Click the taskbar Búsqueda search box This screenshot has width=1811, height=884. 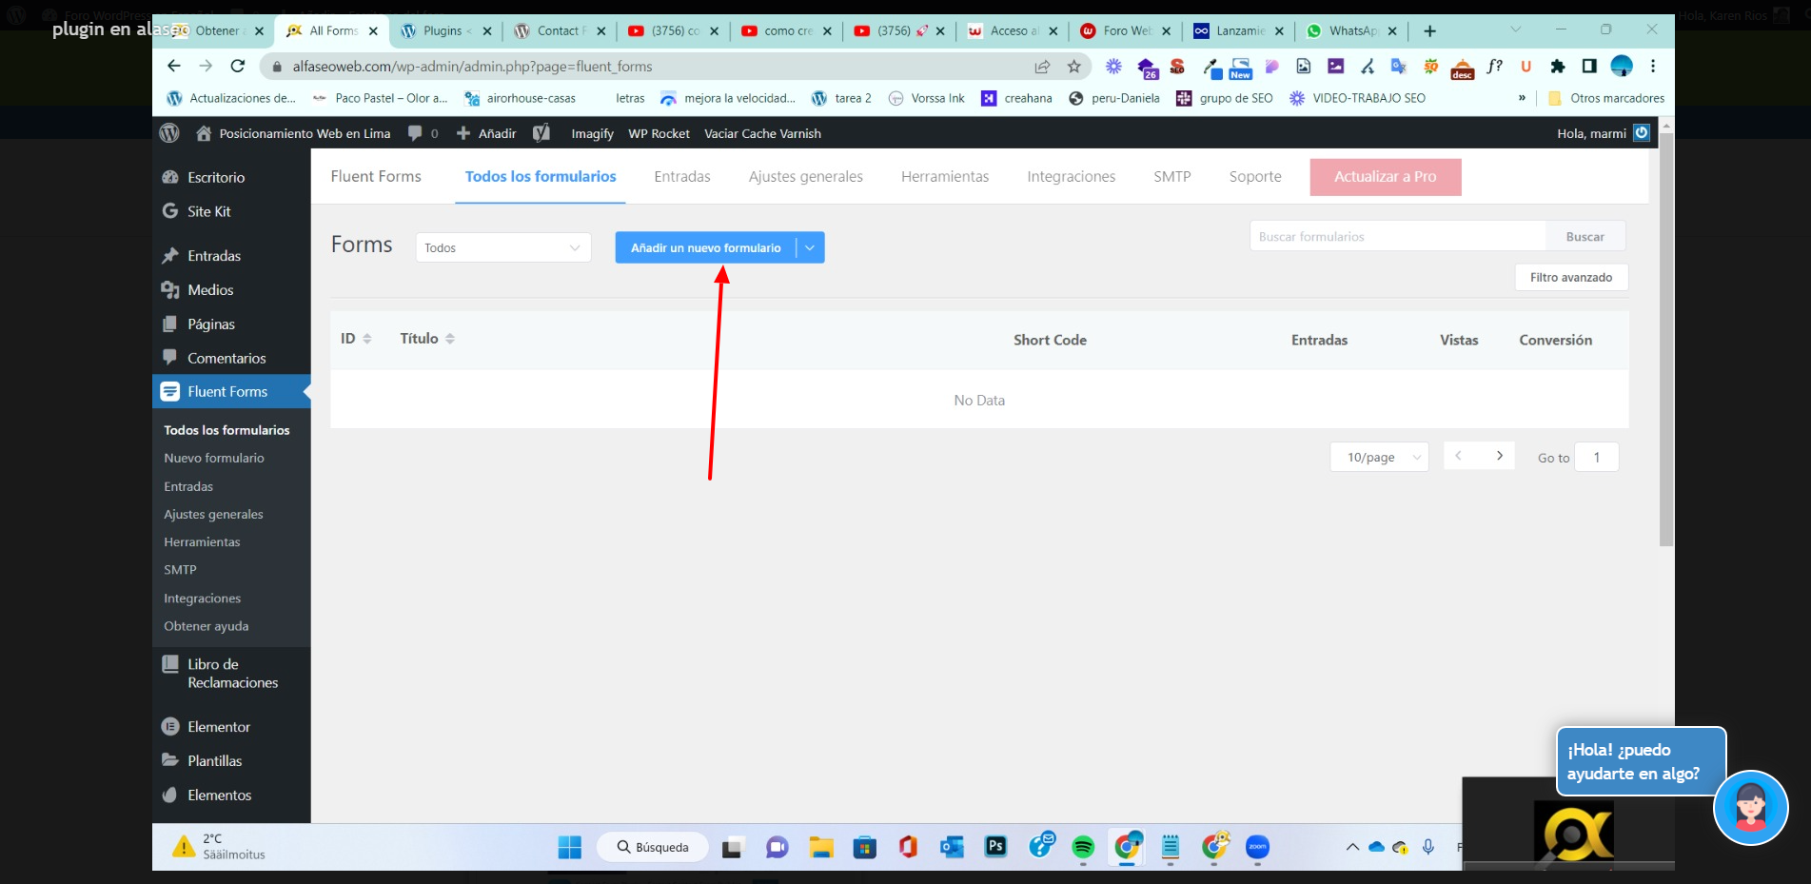coord(653,847)
